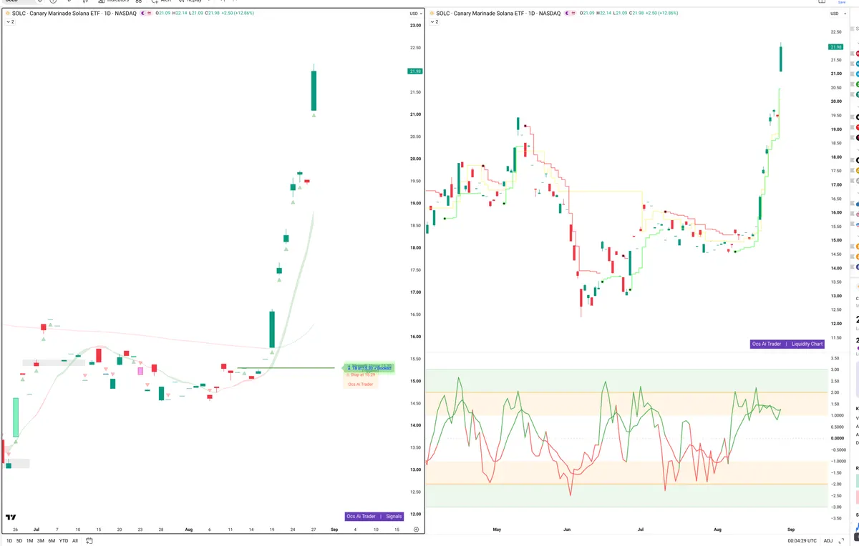Click the 3.50 label on oscillator axis
859x546 pixels.
coord(835,357)
